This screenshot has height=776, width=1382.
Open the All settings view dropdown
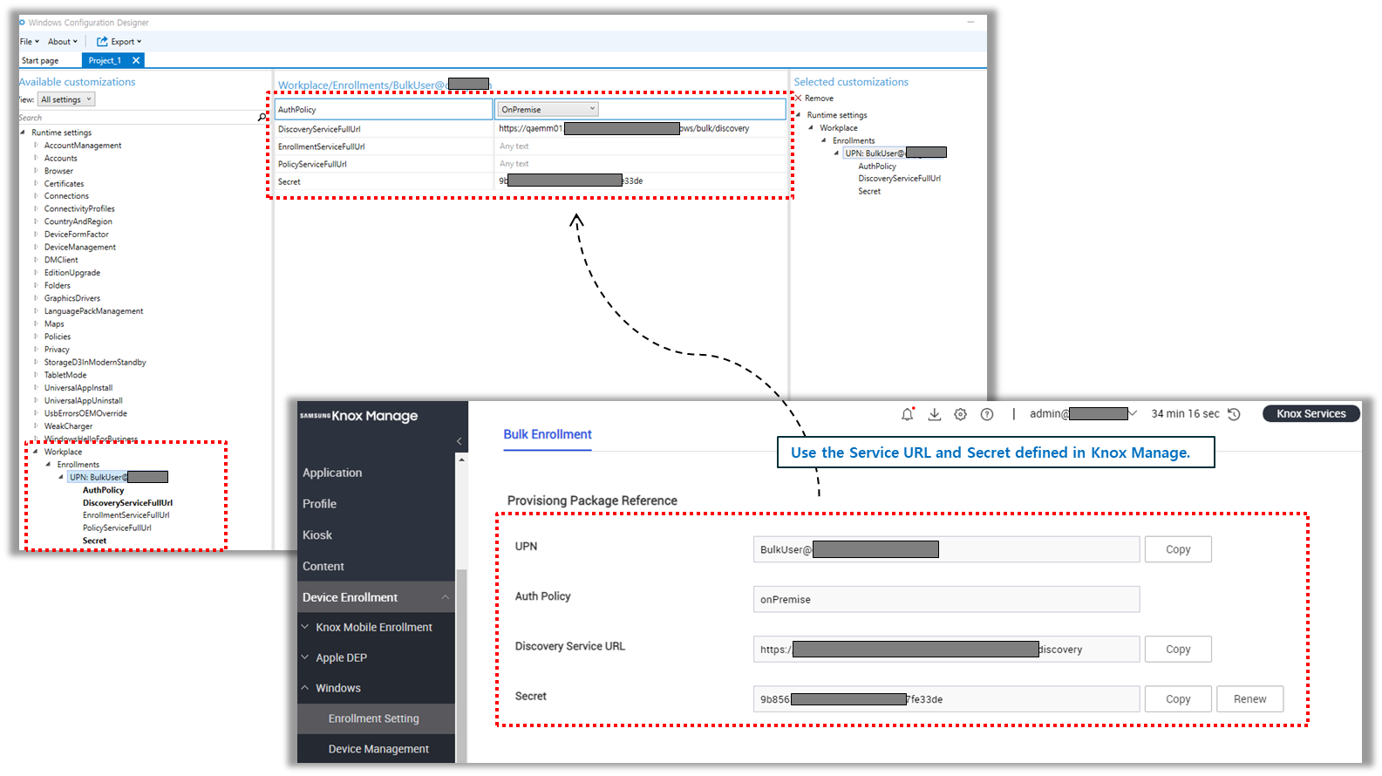coord(66,99)
